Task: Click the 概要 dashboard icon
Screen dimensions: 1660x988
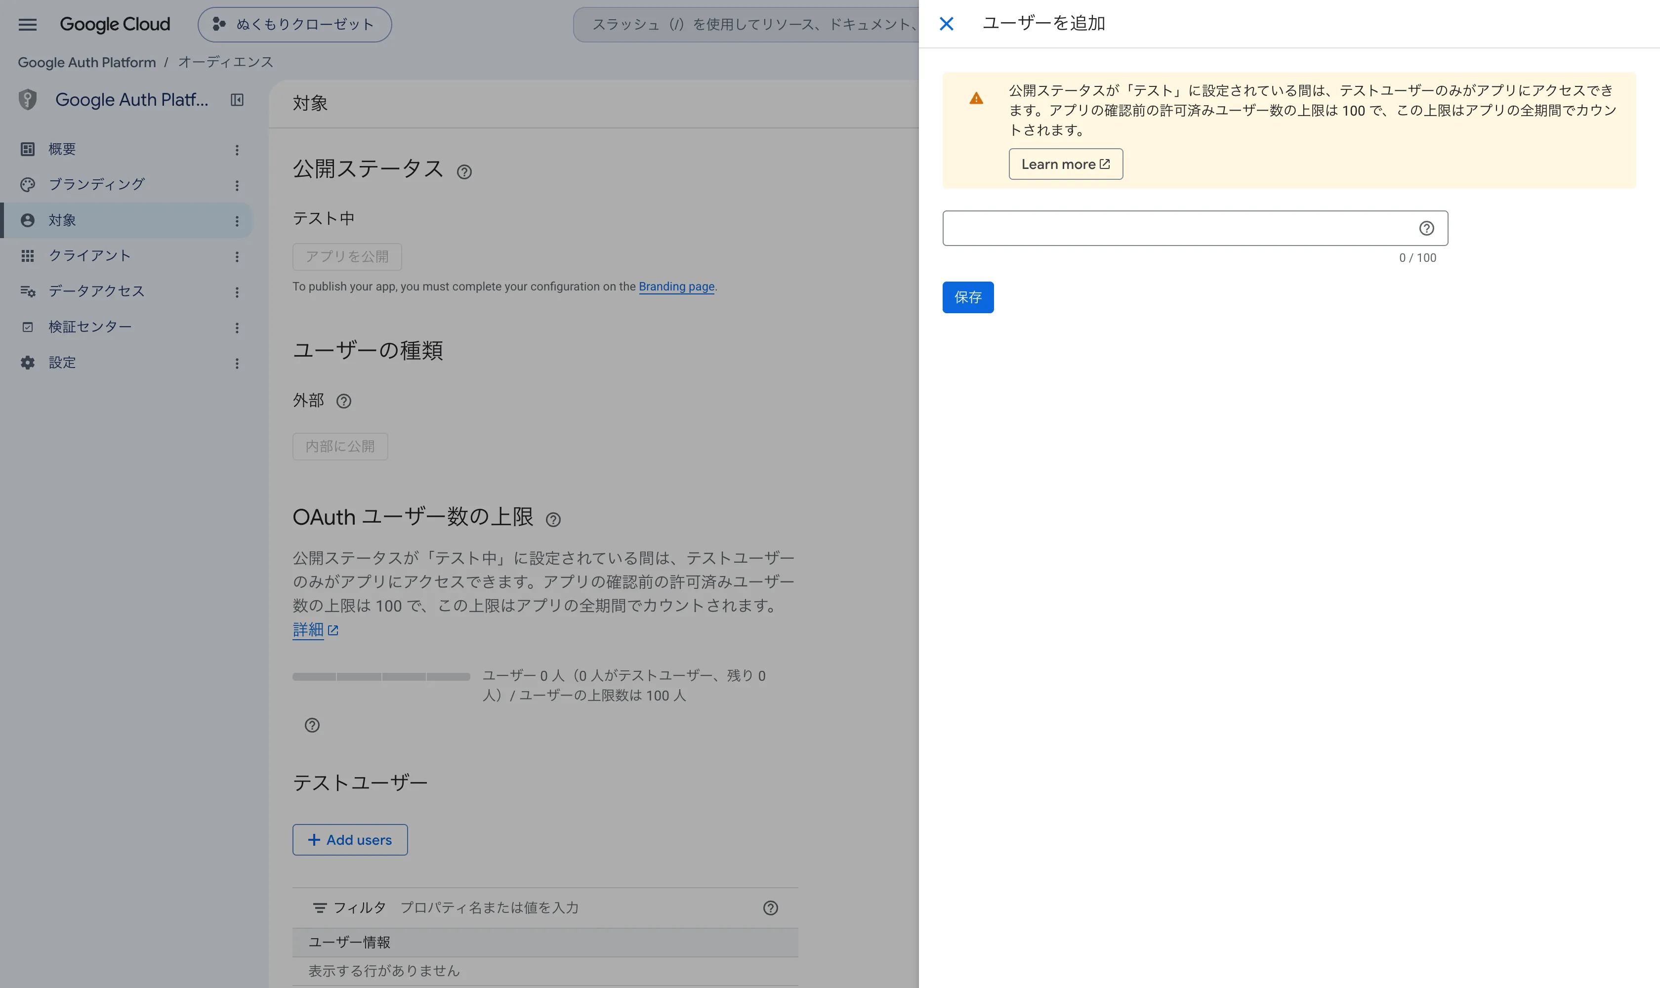Action: point(27,149)
